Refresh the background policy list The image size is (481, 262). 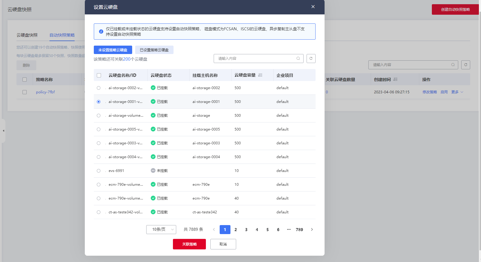point(466,65)
